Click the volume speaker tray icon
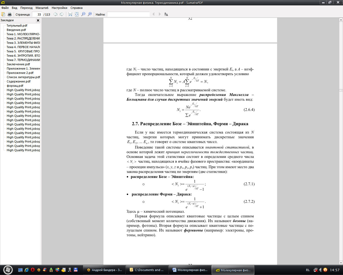The height and width of the screenshot is (275, 343). (320, 270)
